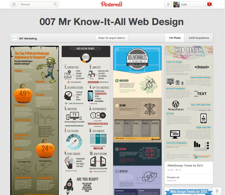Click the repin count 44 icon
The image size is (225, 195).
(170, 170)
